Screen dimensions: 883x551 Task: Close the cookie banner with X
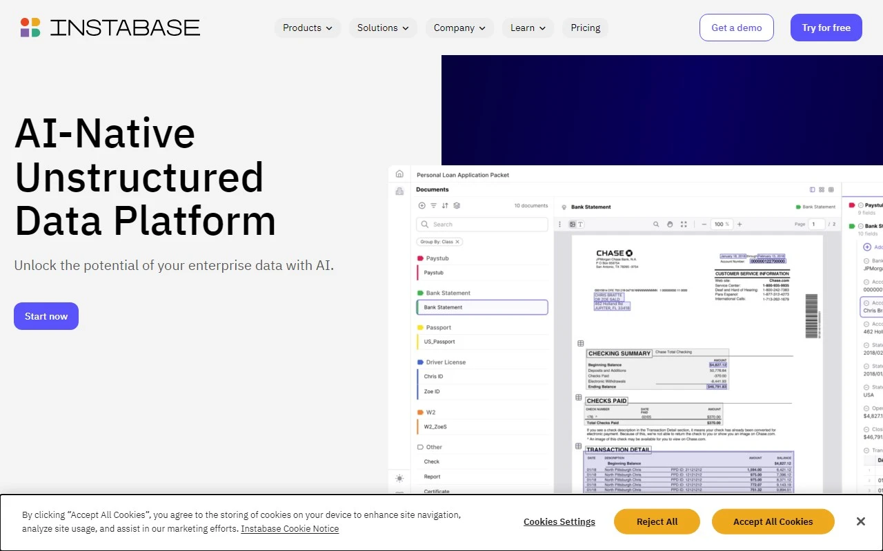tap(860, 521)
